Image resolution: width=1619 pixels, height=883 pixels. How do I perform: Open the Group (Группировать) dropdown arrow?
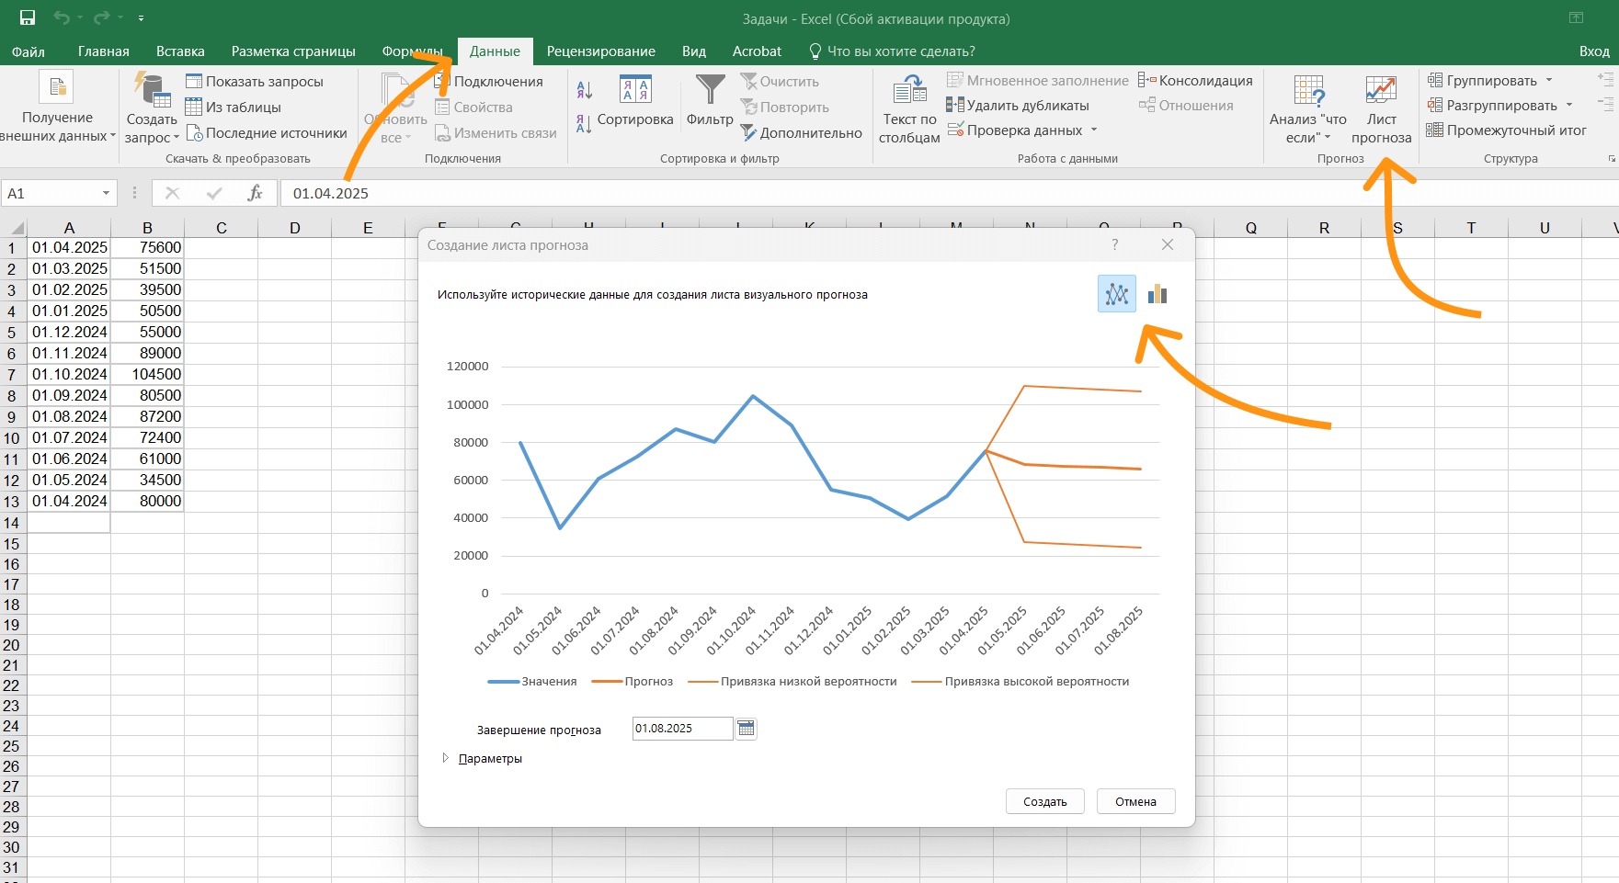[1549, 80]
